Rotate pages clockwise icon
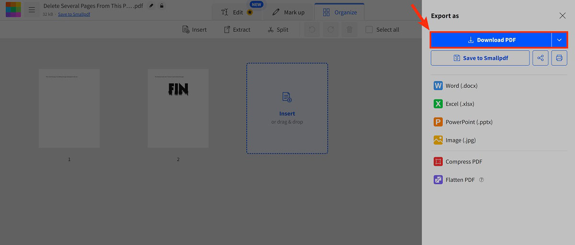The height and width of the screenshot is (245, 575). (331, 30)
